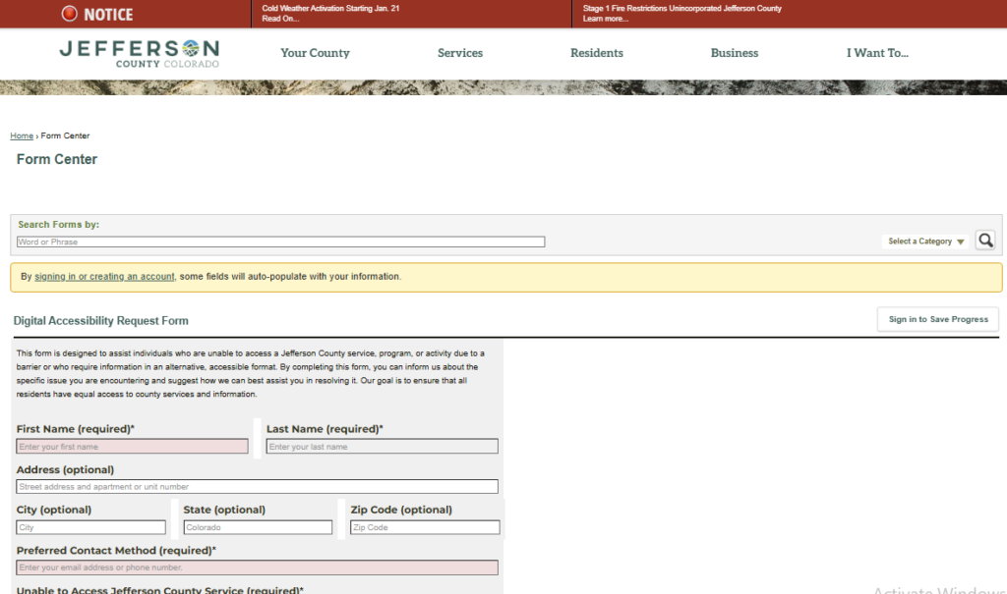1007x594 pixels.
Task: Focus the Word or Phrase search field
Action: 280,242
